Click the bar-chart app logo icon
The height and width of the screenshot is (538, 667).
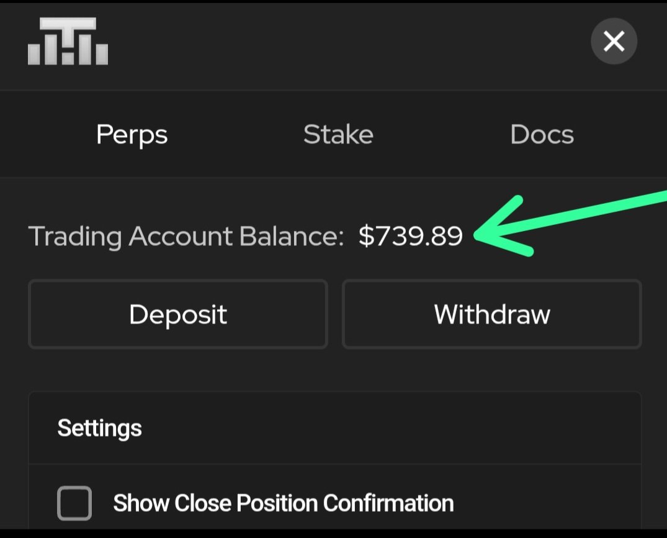(x=68, y=41)
